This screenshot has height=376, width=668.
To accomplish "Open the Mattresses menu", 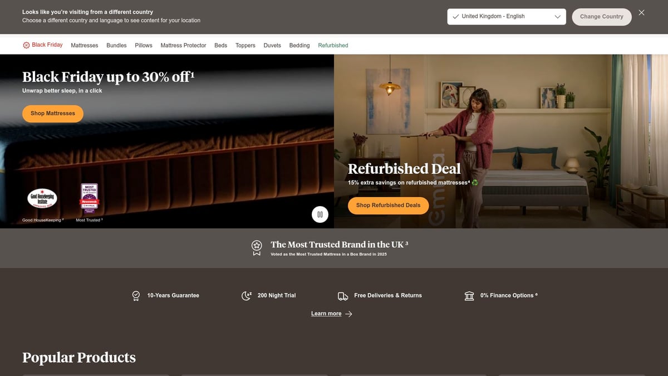I will (x=85, y=46).
